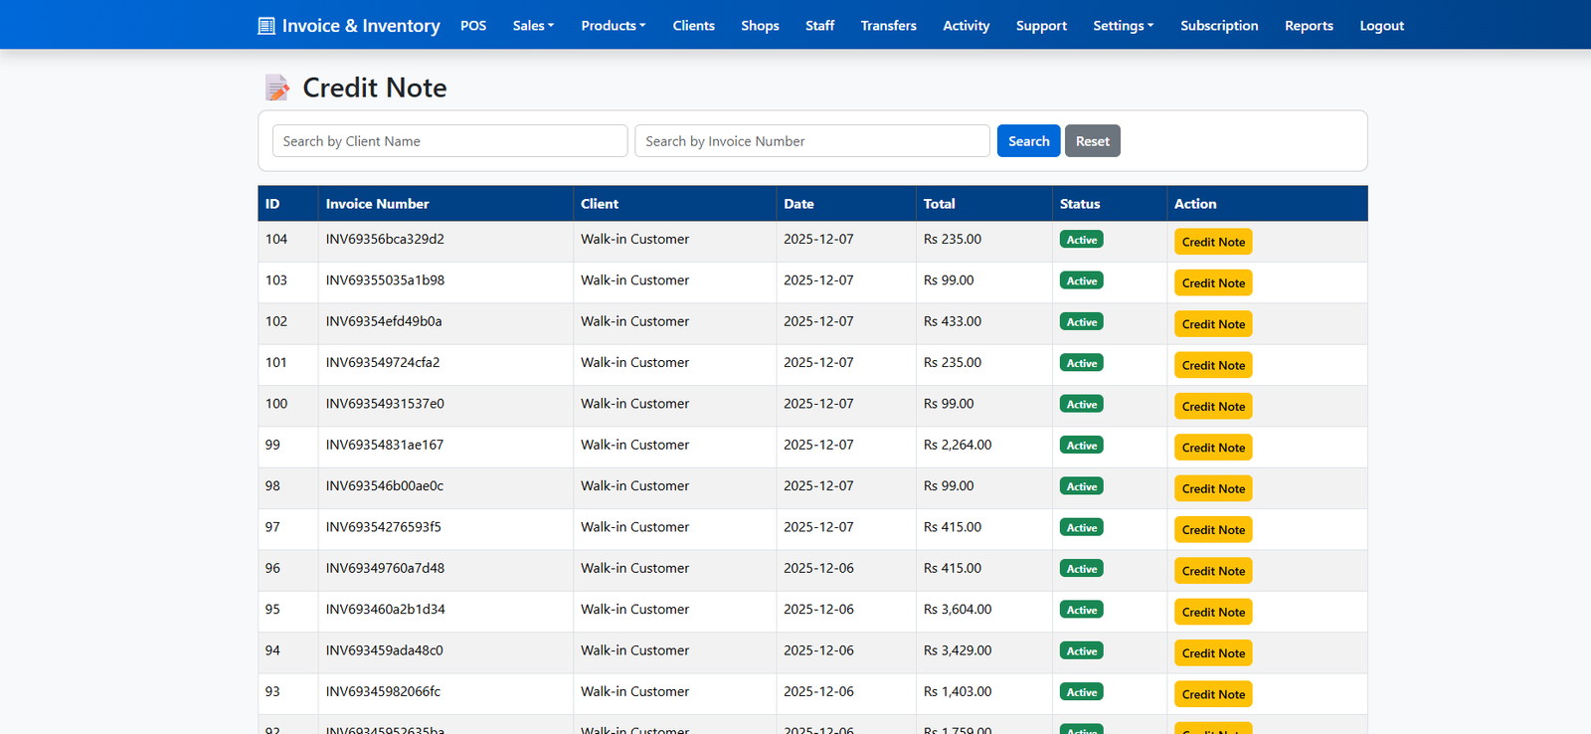Select invoice number INV693460a2b1d34
Screen dimensions: 1591x734
click(x=386, y=609)
